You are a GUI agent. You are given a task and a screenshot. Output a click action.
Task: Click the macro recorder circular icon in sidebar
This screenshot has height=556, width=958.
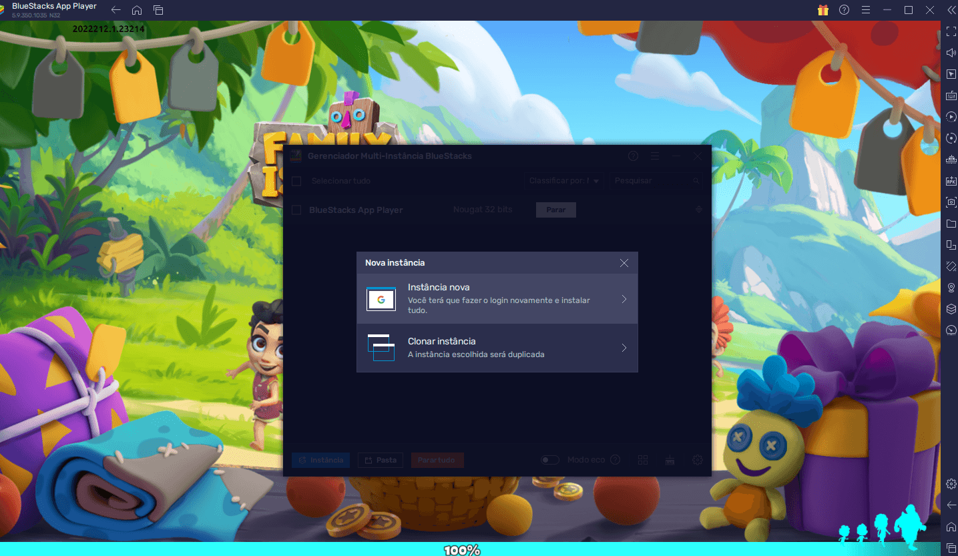click(951, 138)
